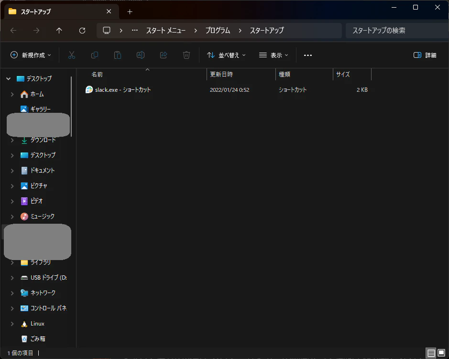
Task: Expand chevron after プログラム breadcrumb
Action: (240, 30)
